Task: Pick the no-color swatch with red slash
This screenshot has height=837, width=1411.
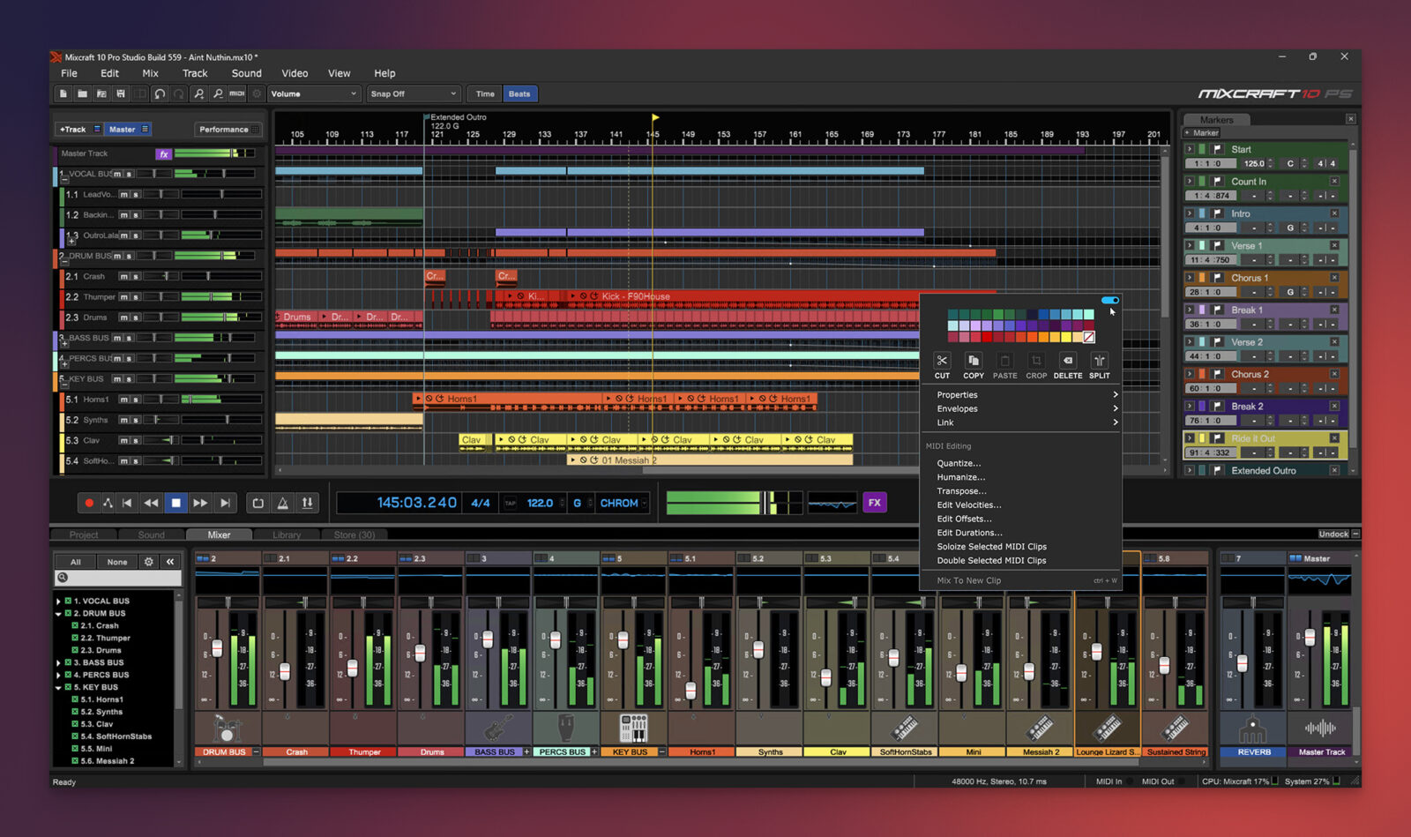Action: pos(1089,337)
